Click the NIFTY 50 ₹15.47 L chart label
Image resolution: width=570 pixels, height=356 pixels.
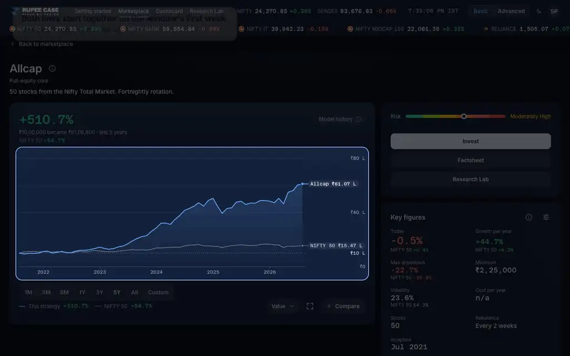[x=336, y=245]
